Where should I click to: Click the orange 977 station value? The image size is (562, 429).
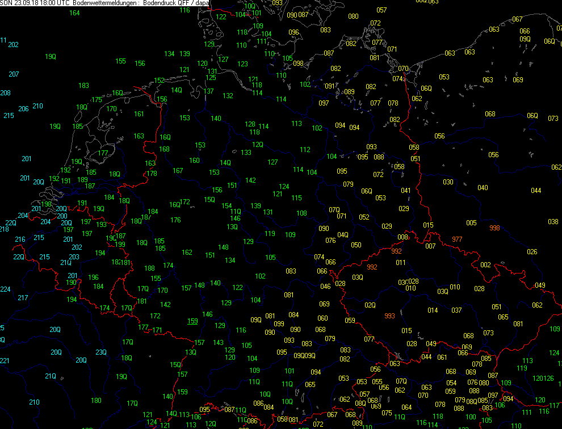click(457, 239)
